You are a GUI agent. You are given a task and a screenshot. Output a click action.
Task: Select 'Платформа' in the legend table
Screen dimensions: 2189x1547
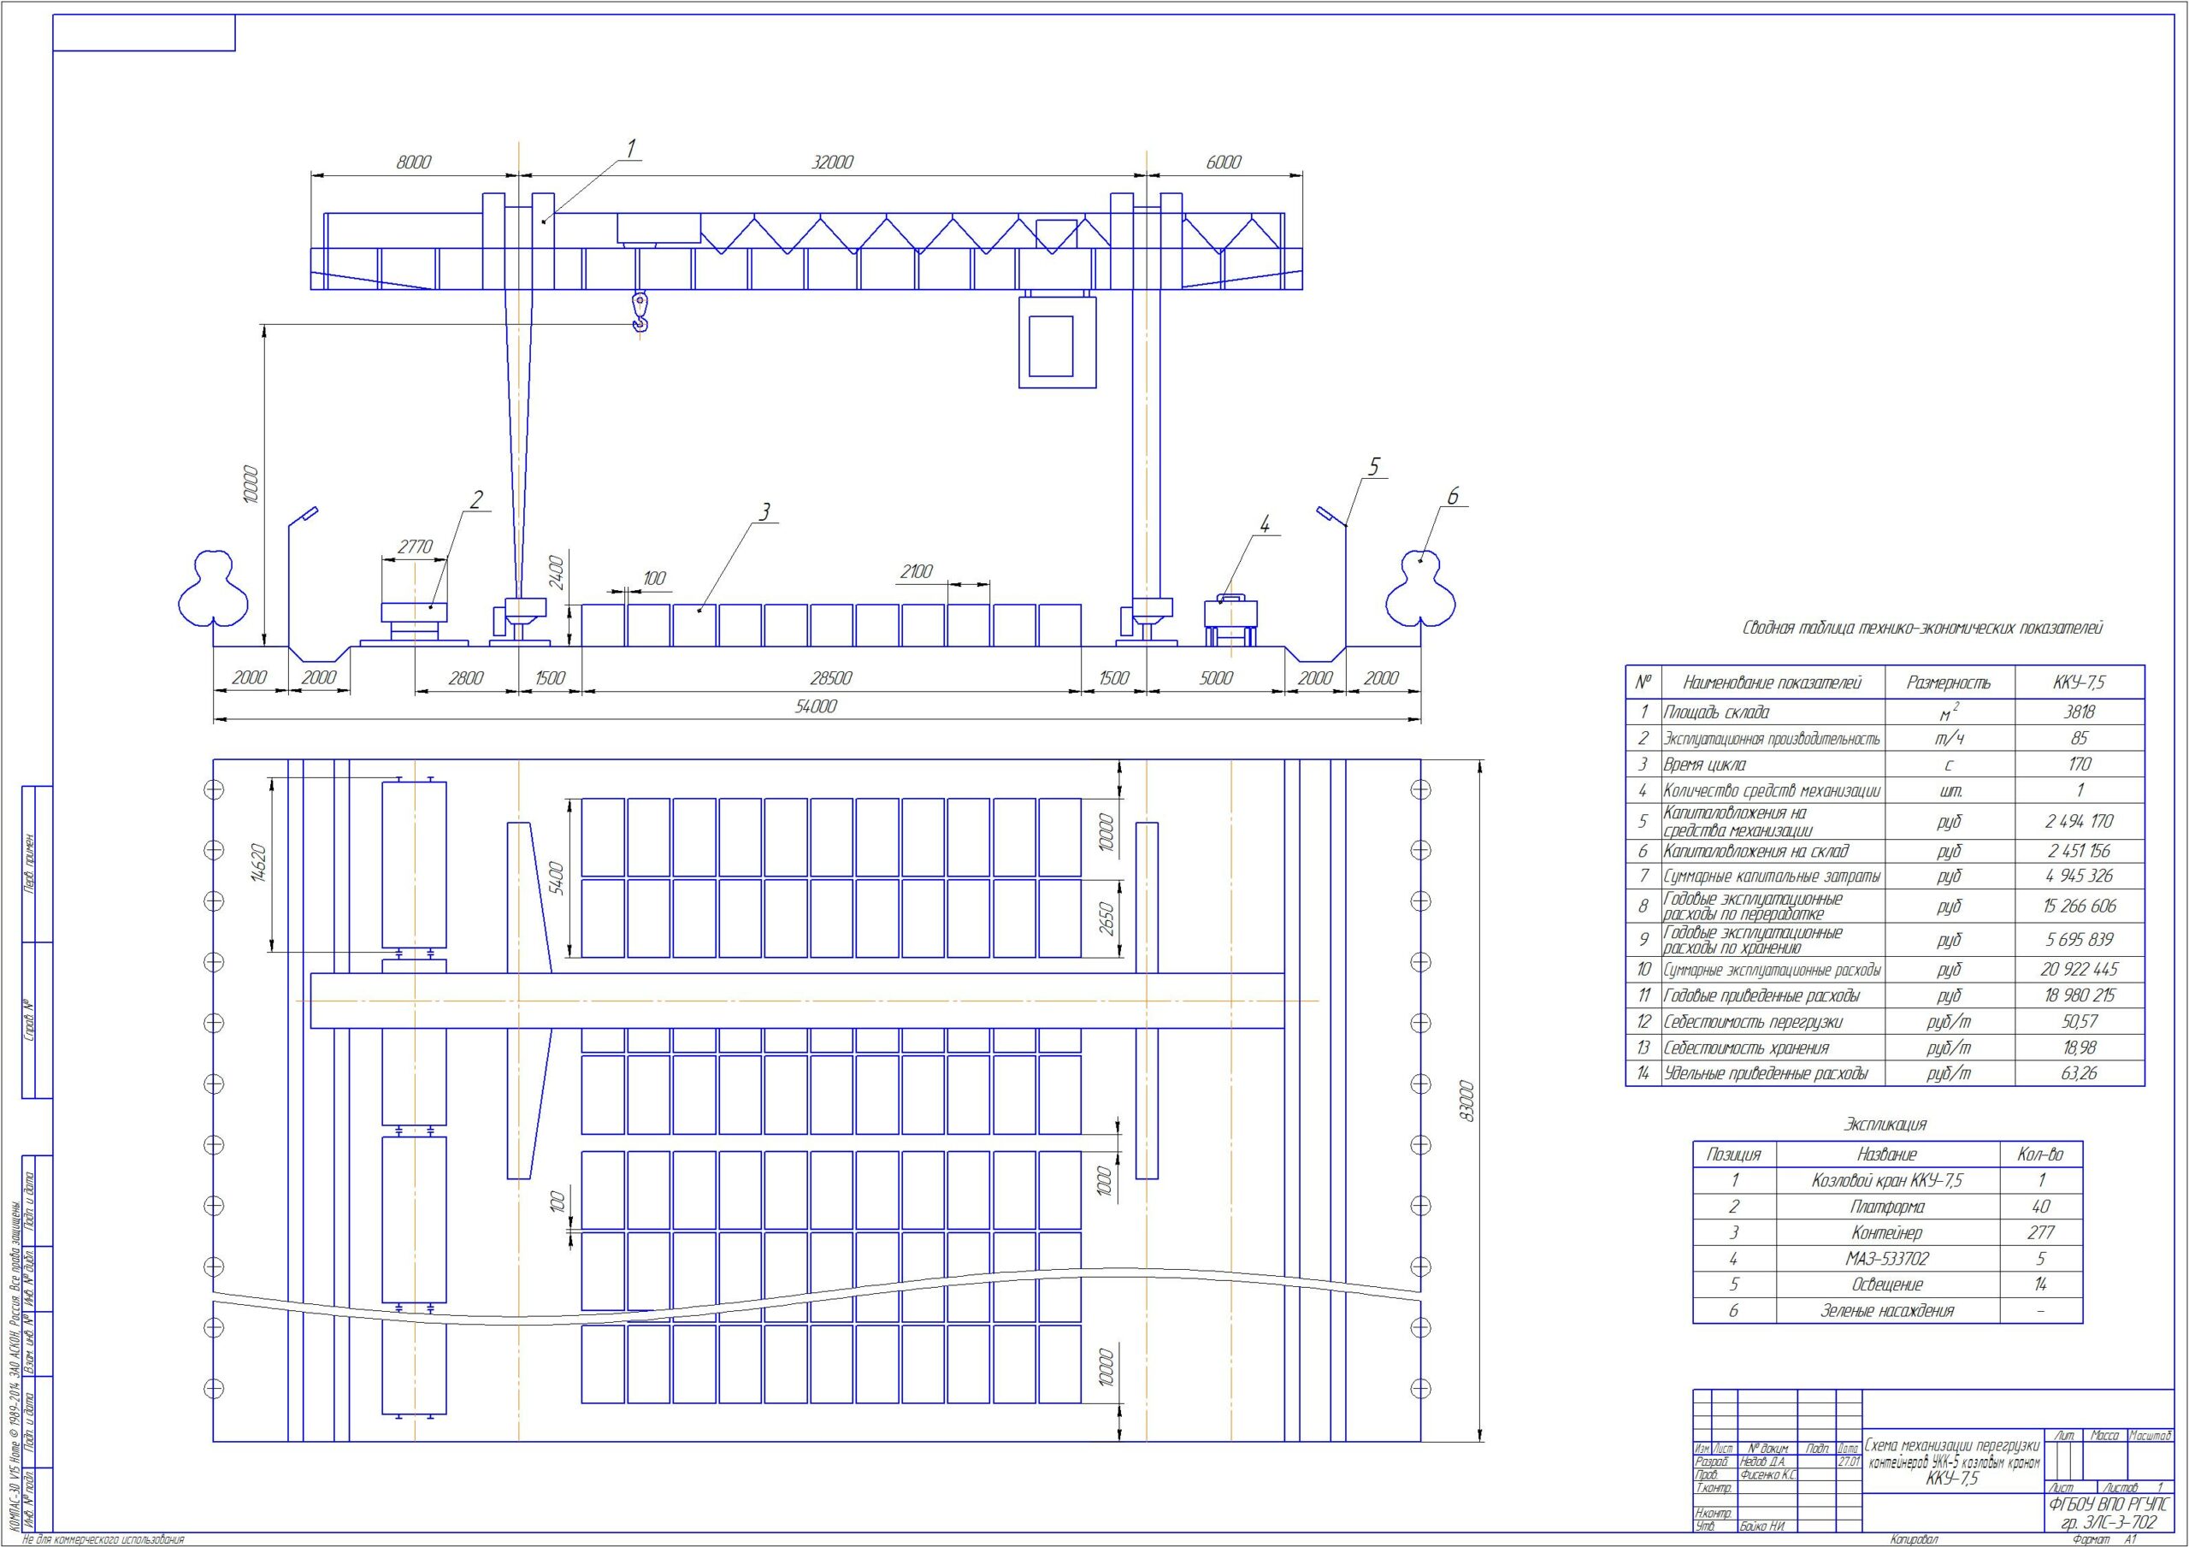(x=1888, y=1207)
